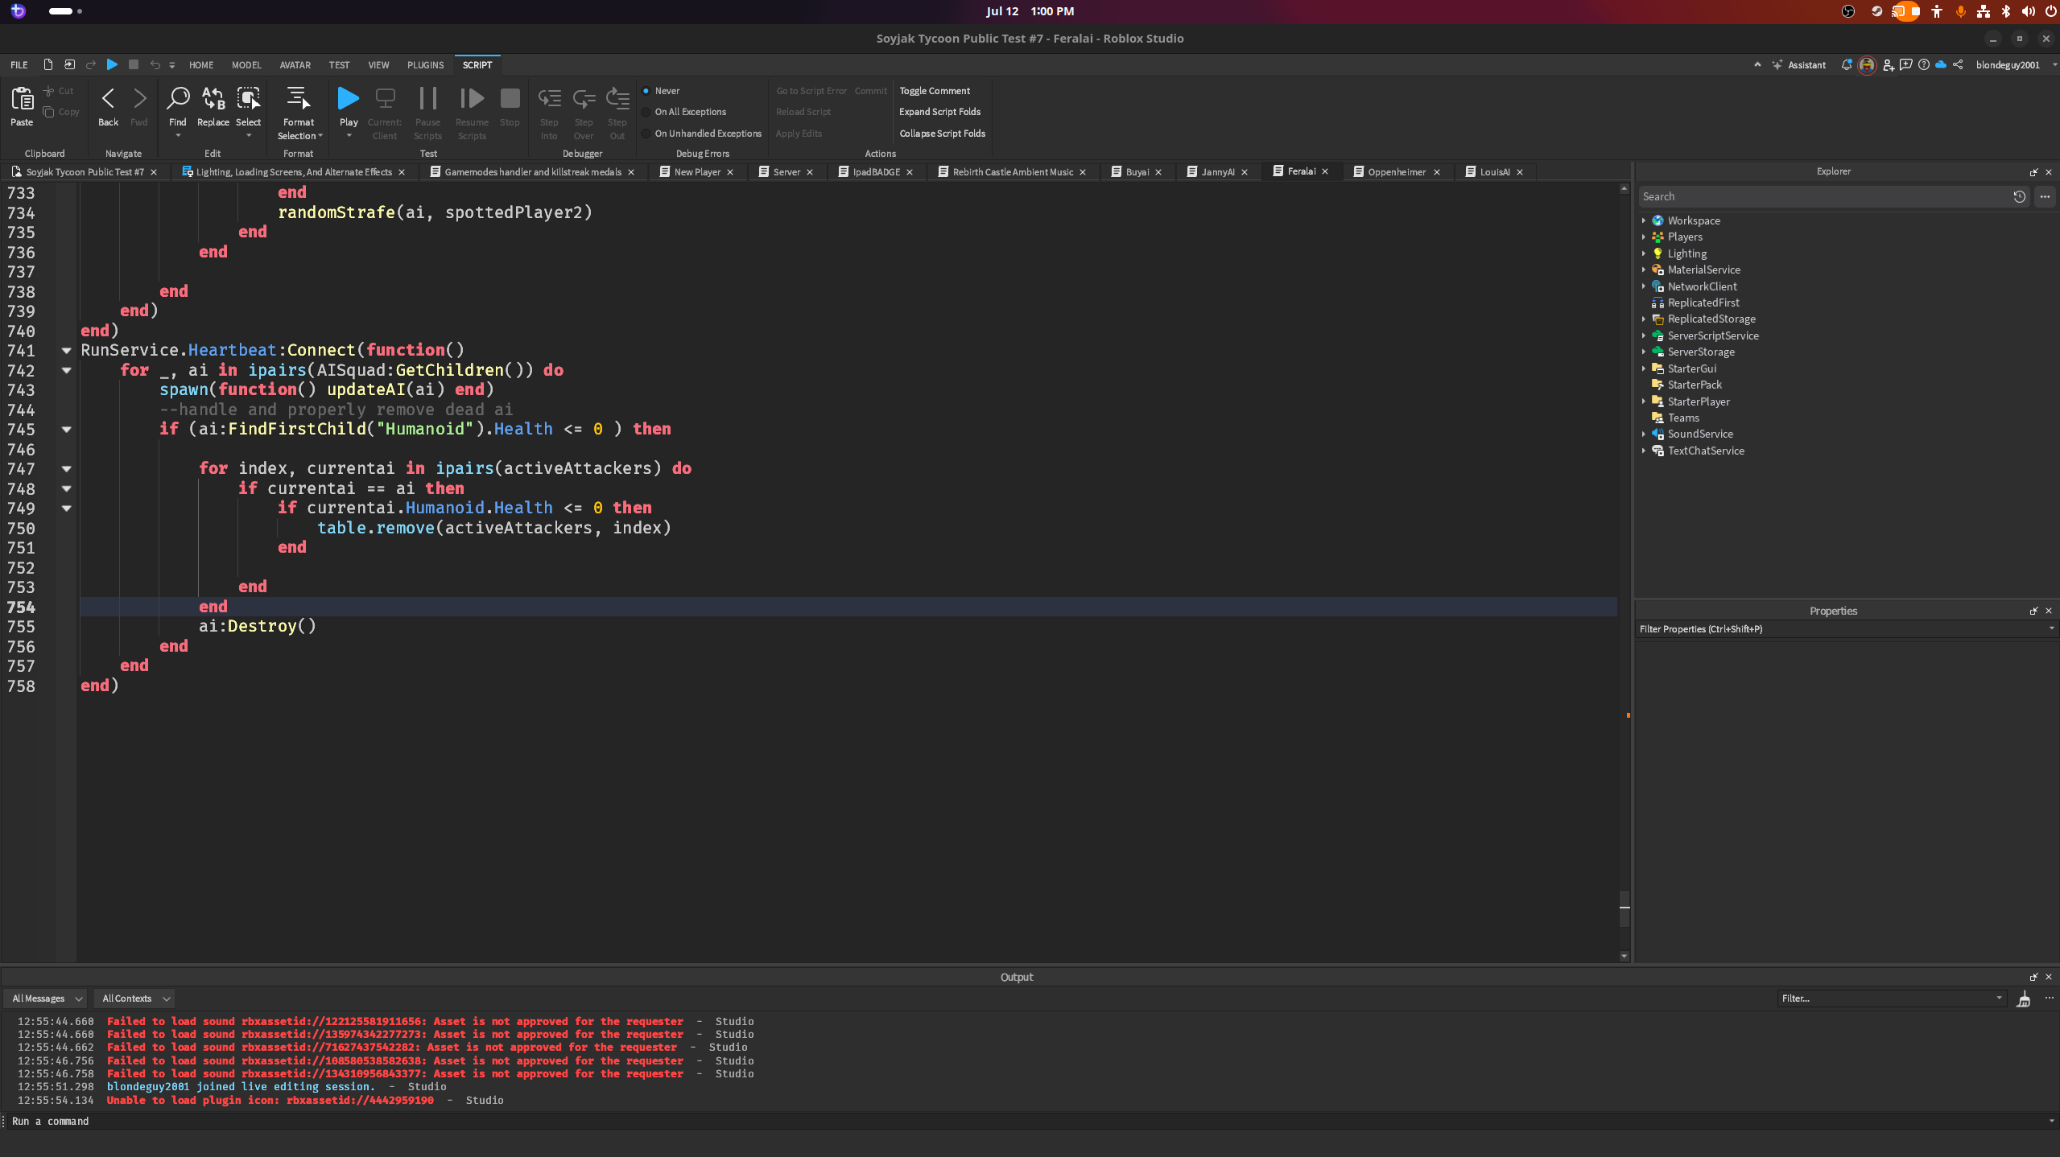Click the date and time clock in top bar
Image resolution: width=2060 pixels, height=1157 pixels.
pos(1030,11)
